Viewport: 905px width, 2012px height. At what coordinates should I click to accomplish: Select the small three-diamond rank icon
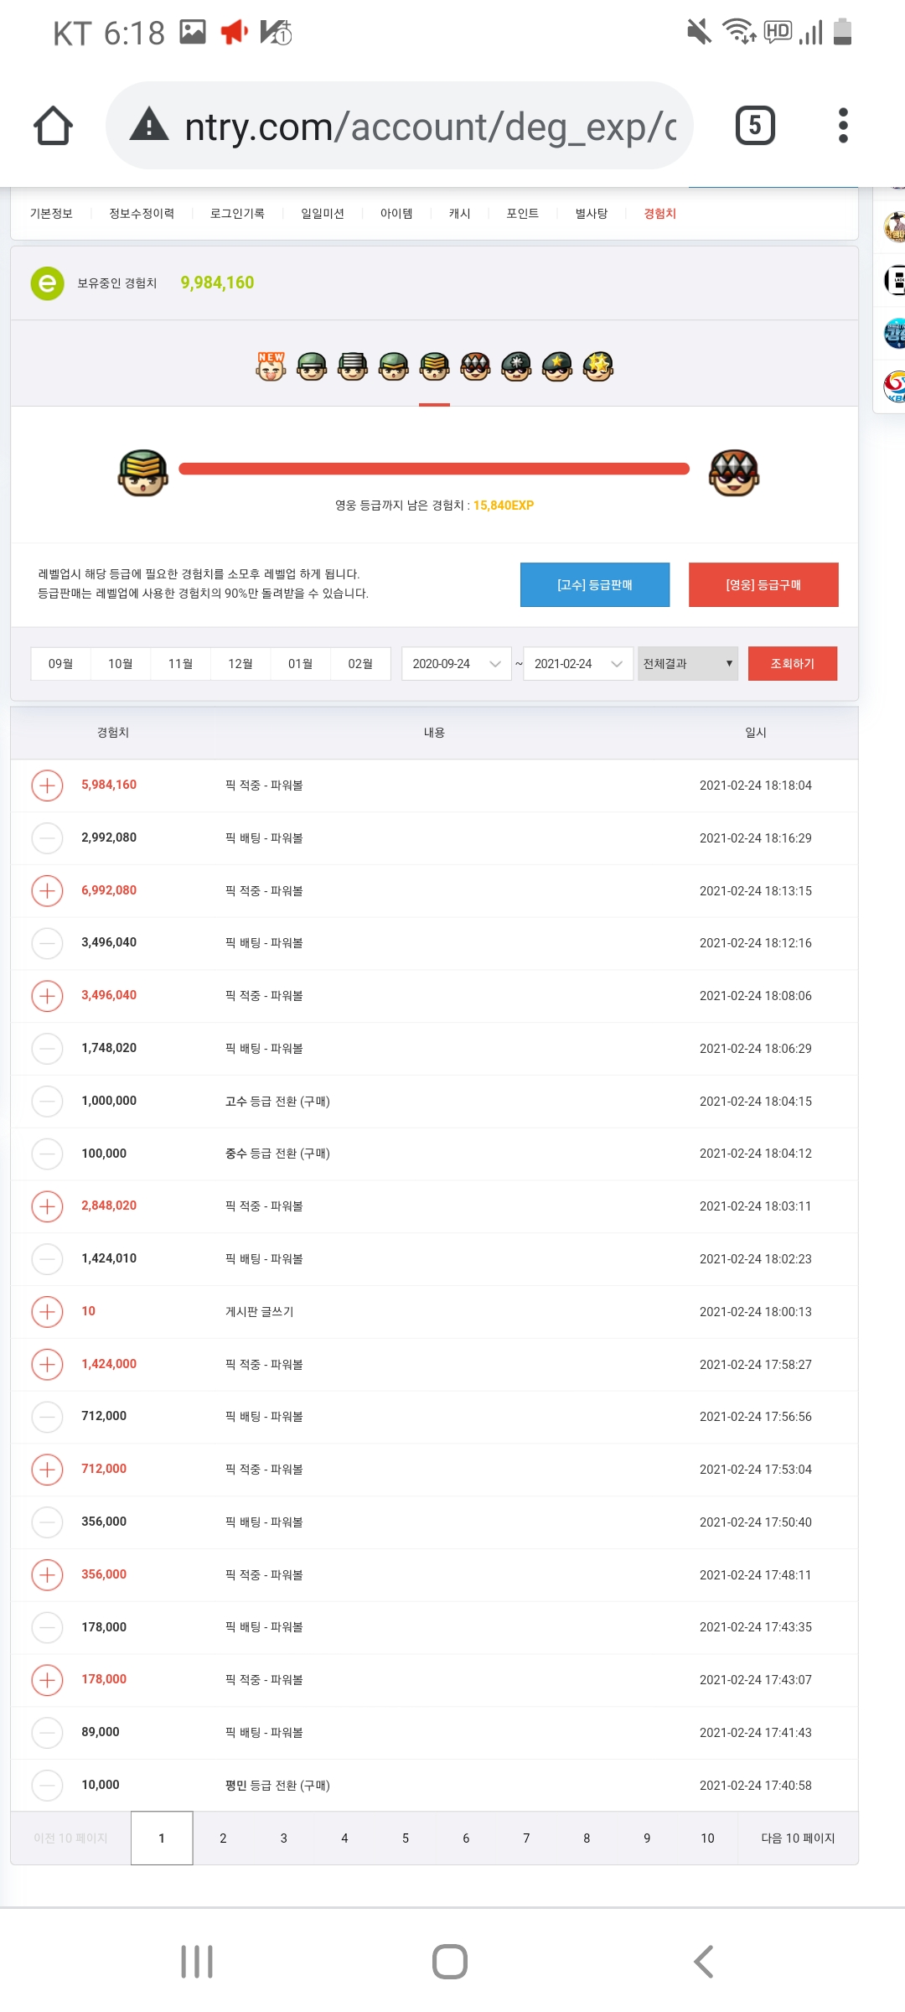click(475, 366)
